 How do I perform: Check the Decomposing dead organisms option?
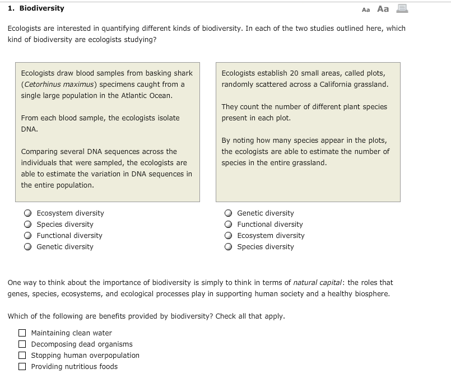click(22, 344)
